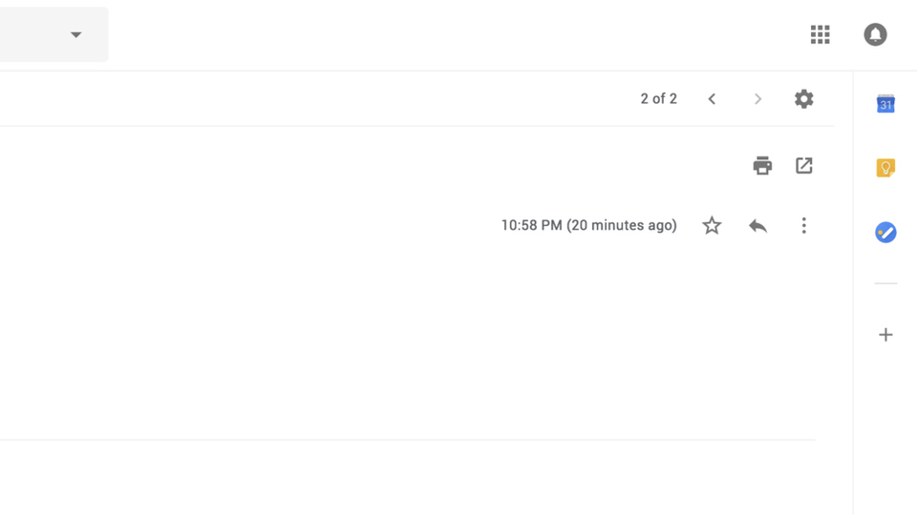Open Google Keep side panel icon

tap(885, 168)
